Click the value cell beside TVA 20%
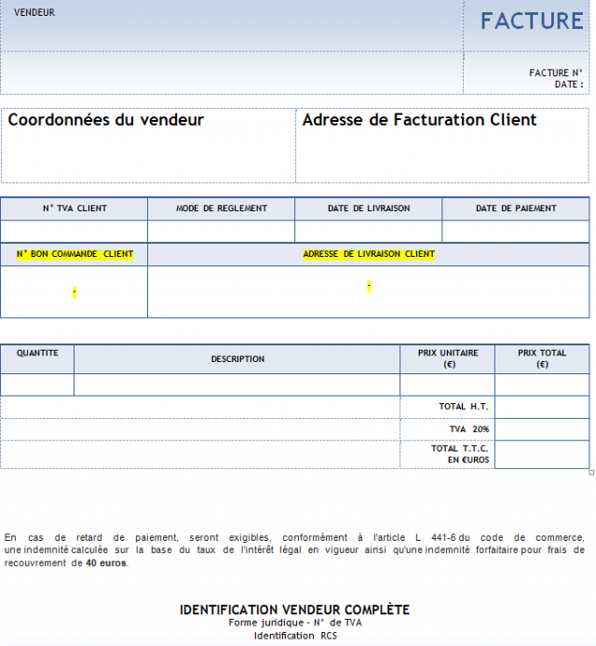This screenshot has width=596, height=646. pos(541,429)
